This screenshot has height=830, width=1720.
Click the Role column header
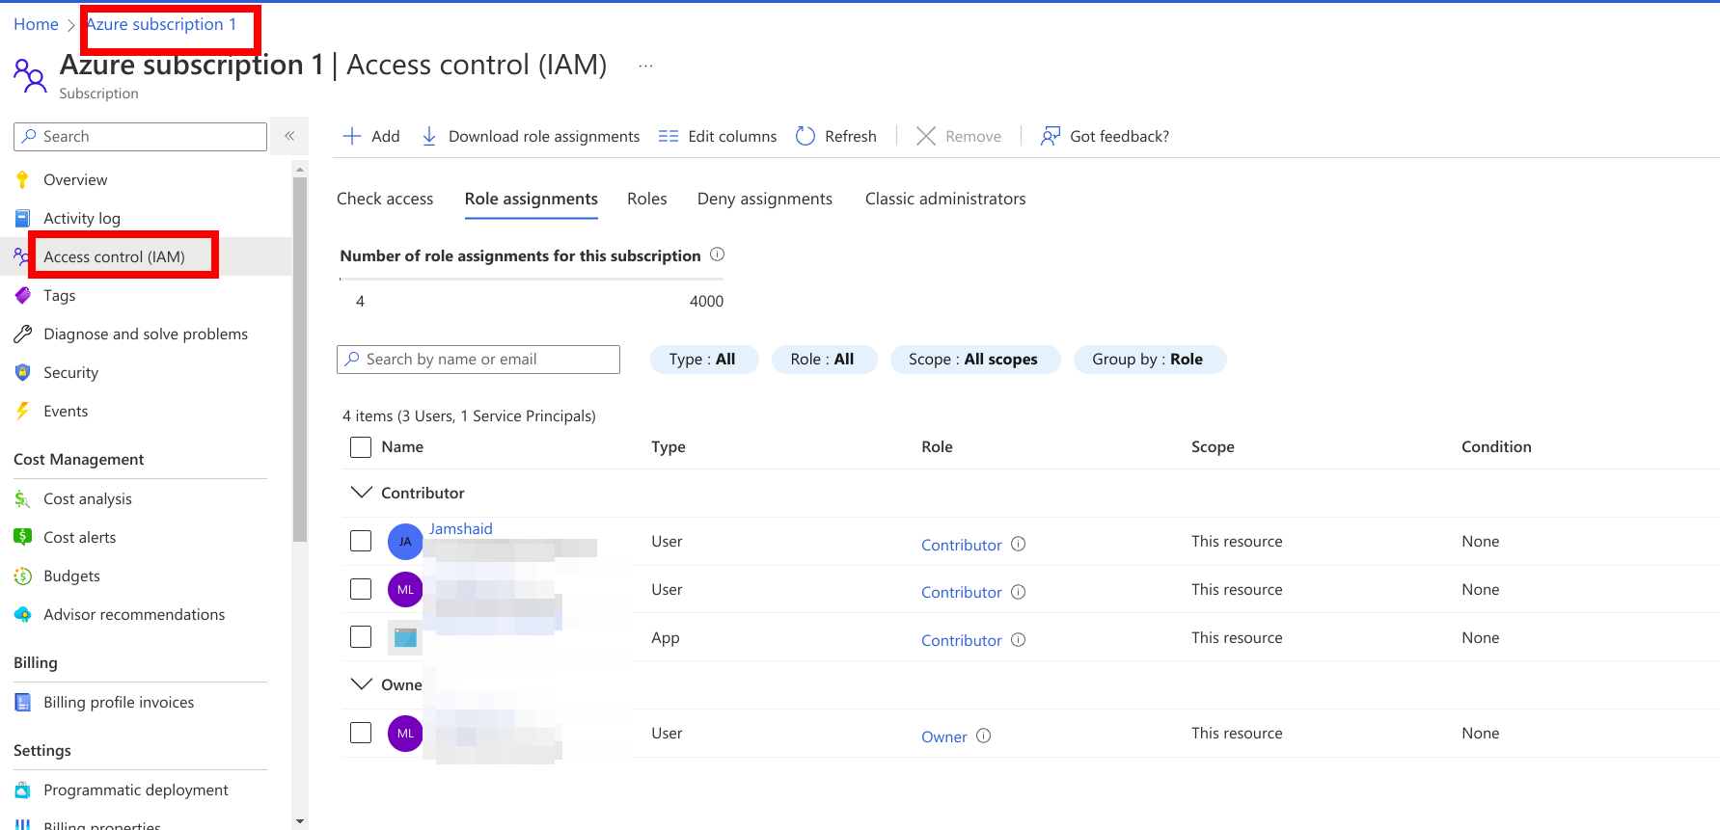(937, 446)
